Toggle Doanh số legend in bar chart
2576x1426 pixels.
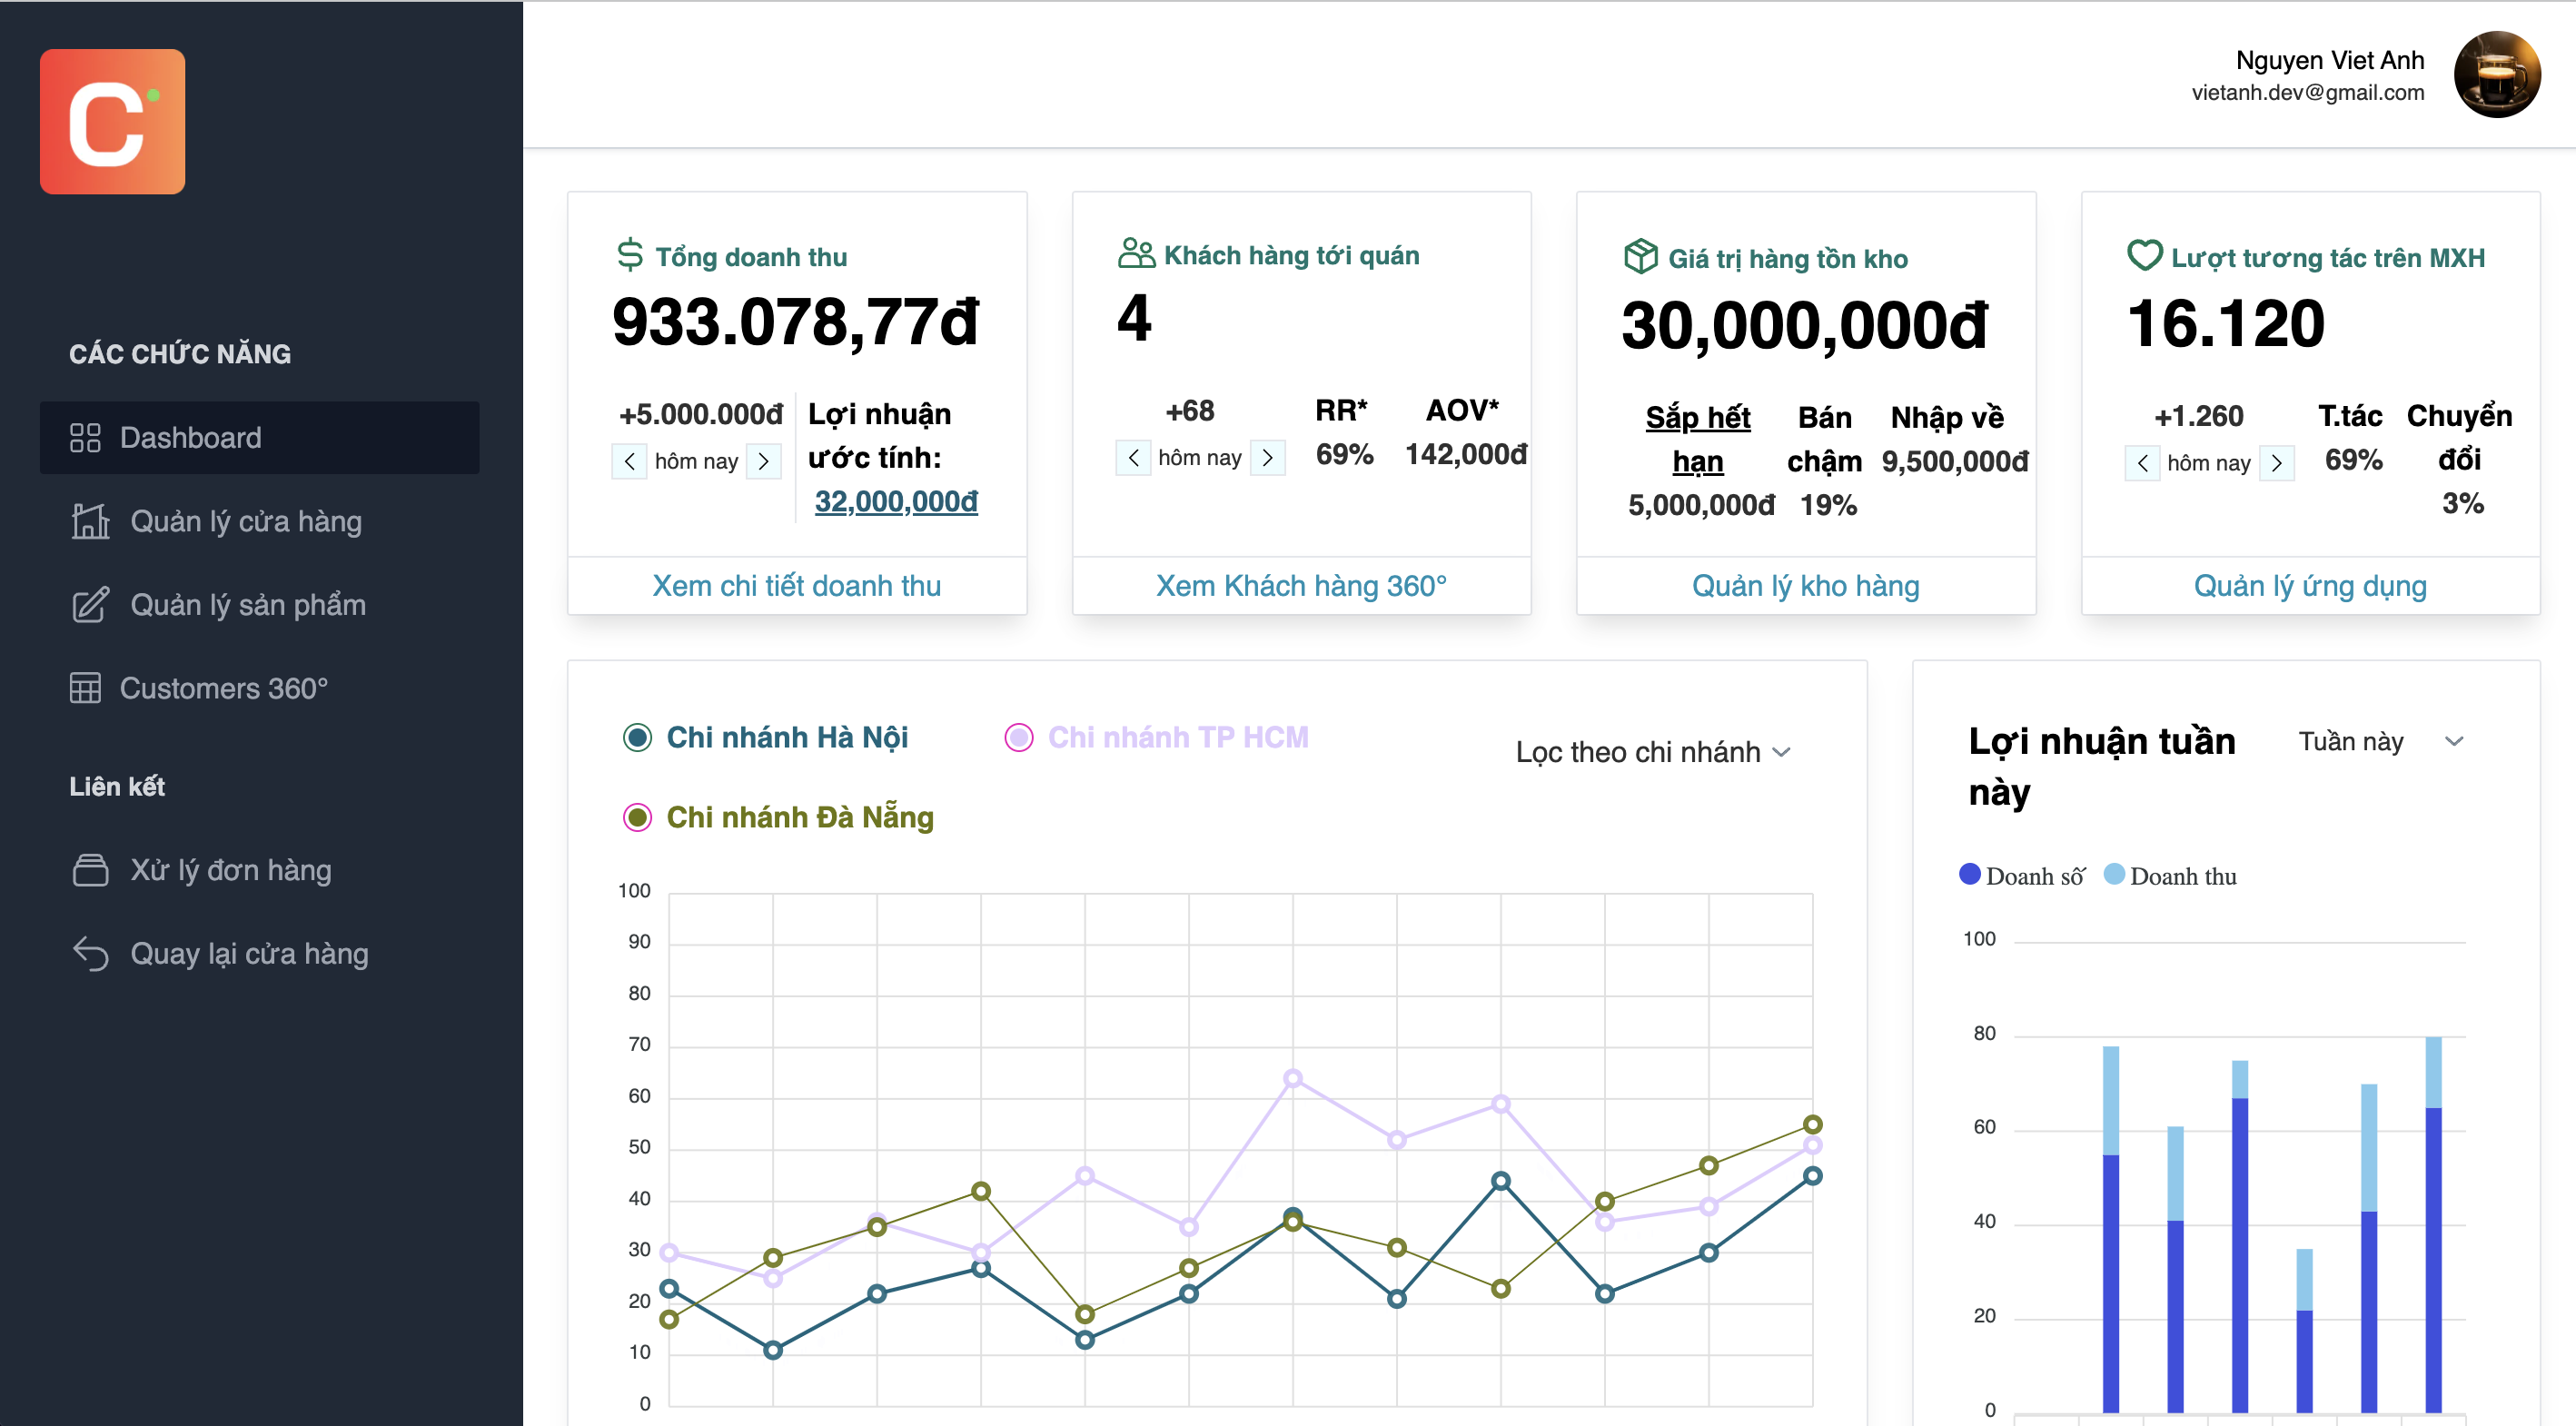point(2021,876)
